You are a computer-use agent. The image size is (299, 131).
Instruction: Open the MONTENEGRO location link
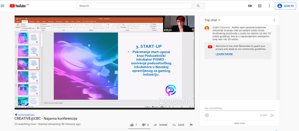26,115
